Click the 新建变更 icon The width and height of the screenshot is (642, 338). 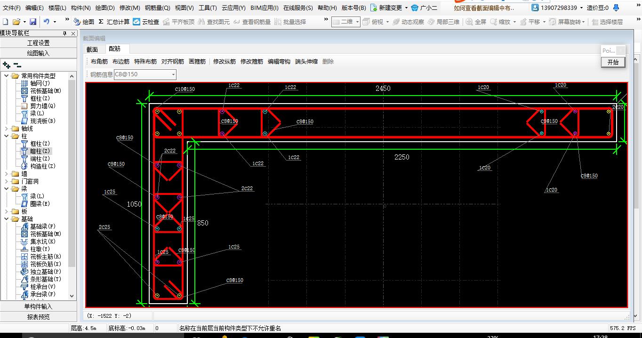(x=374, y=8)
